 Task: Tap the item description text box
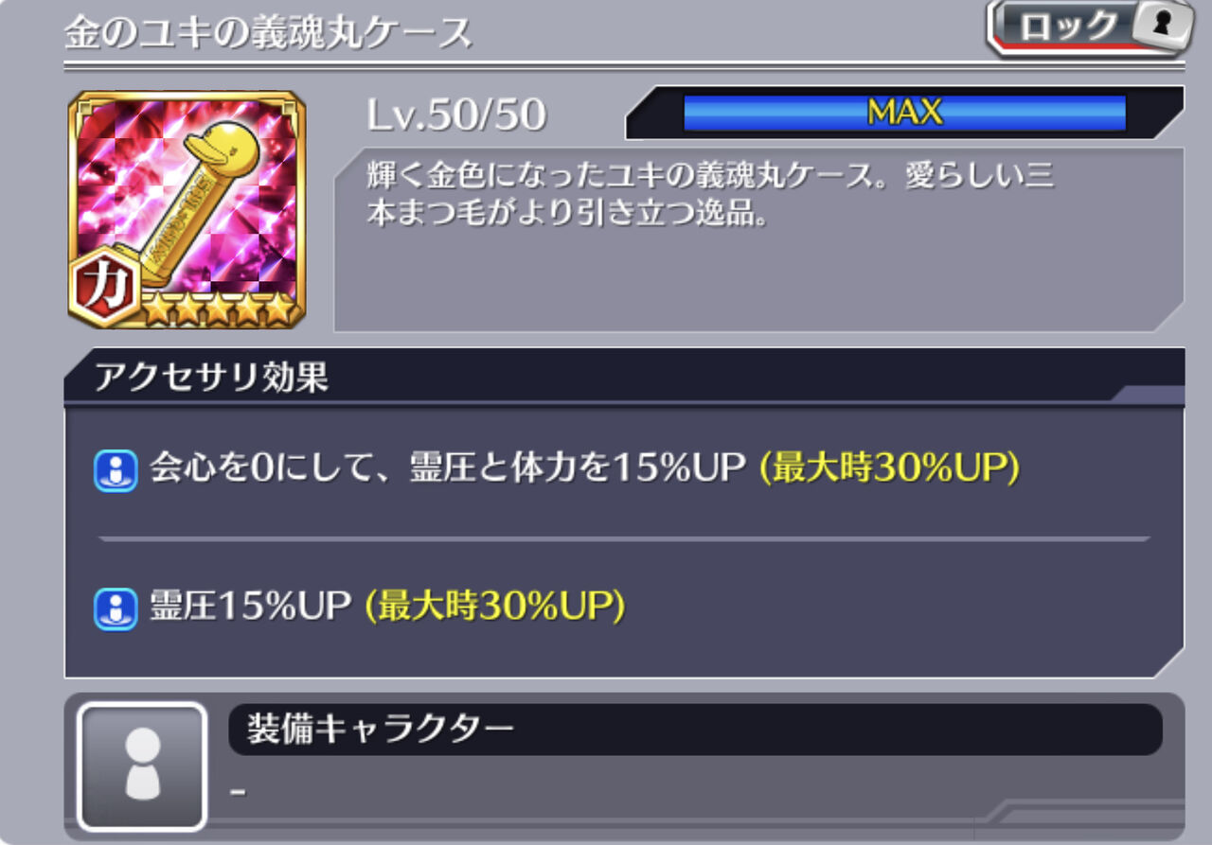[x=758, y=239]
